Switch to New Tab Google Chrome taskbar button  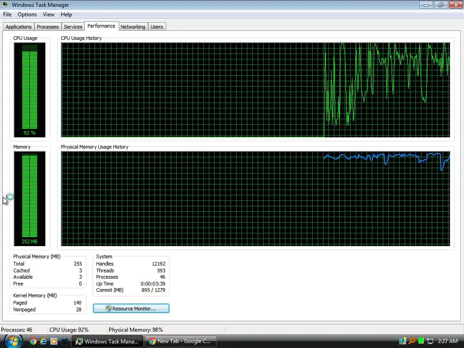pos(180,341)
